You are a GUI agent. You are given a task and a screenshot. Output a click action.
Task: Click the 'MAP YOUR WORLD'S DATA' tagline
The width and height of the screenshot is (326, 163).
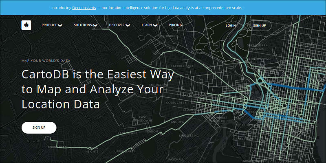(x=46, y=61)
